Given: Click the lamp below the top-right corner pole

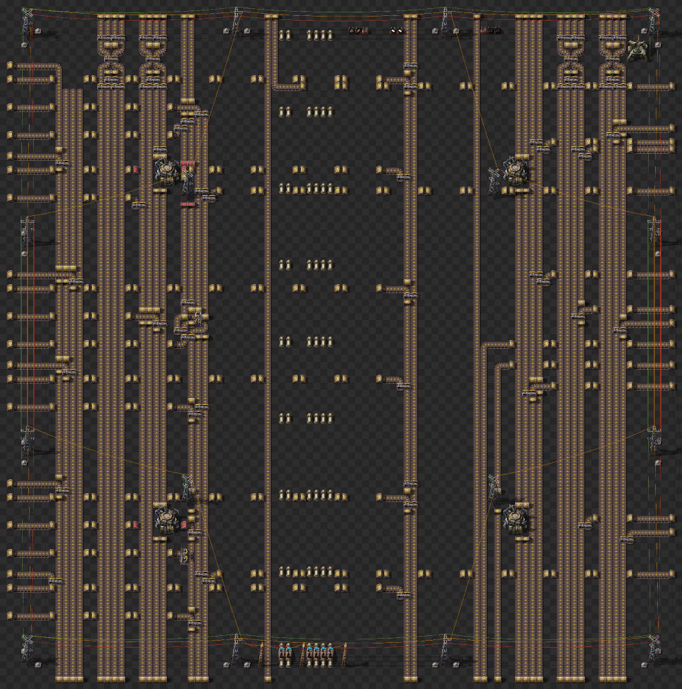Looking at the screenshot, I should point(658,44).
